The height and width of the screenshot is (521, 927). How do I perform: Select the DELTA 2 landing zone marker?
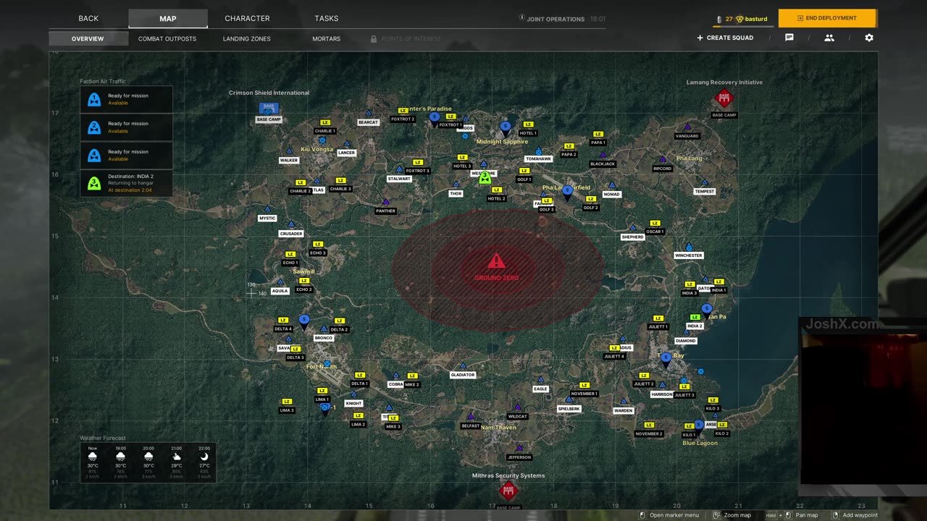point(339,321)
